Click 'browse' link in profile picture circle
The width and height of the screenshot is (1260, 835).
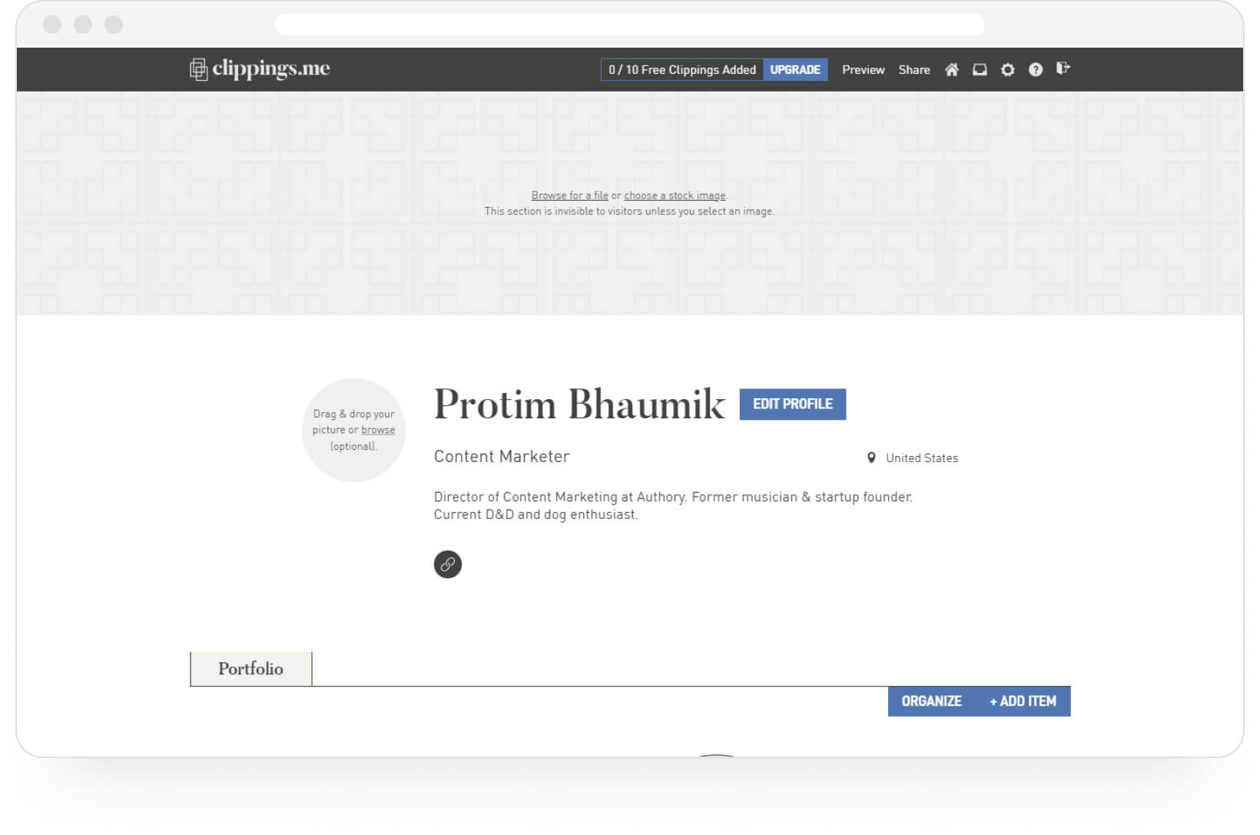[378, 430]
